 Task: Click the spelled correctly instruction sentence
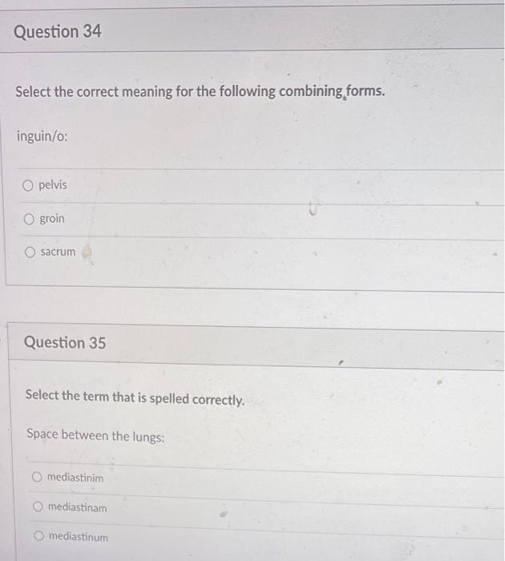coord(135,398)
